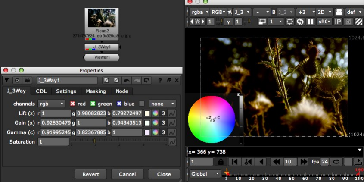This screenshot has height=182, width=364.
Task: Select the Viewer1 node
Action: pos(102,57)
